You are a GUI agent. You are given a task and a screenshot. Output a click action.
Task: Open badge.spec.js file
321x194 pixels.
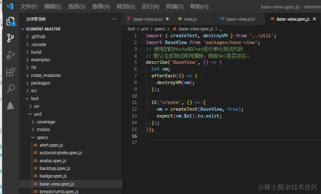pyautogui.click(x=53, y=176)
